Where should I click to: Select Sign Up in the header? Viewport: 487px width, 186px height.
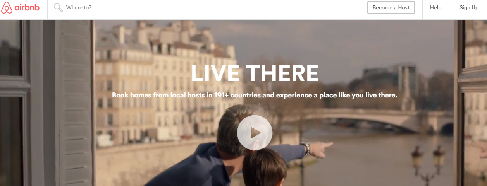point(469,7)
